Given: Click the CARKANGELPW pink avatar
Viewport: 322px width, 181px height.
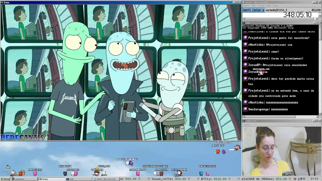Looking at the screenshot, I should [138, 173].
